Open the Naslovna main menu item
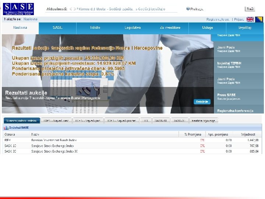The image size is (265, 199). click(x=20, y=28)
